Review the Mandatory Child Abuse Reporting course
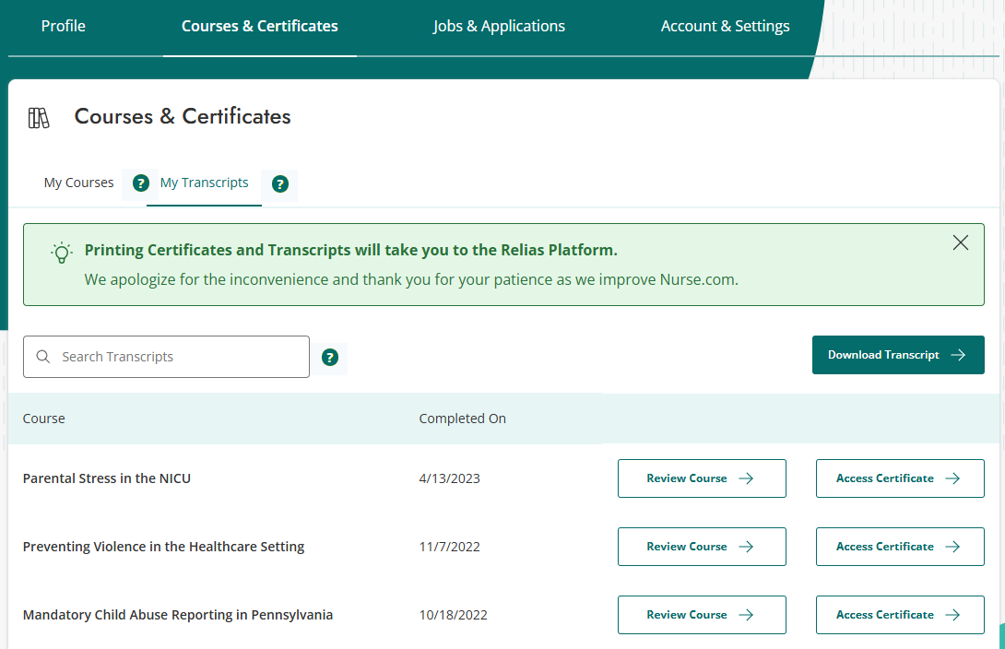1005x649 pixels. pyautogui.click(x=702, y=614)
